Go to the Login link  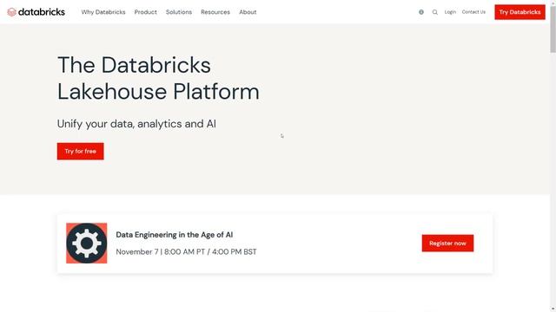(x=450, y=12)
